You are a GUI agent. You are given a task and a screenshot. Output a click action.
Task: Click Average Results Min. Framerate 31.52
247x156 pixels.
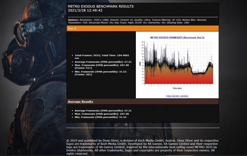tap(100, 117)
